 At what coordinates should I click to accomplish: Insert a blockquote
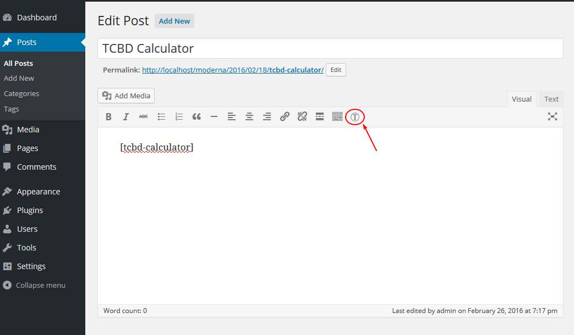tap(196, 116)
